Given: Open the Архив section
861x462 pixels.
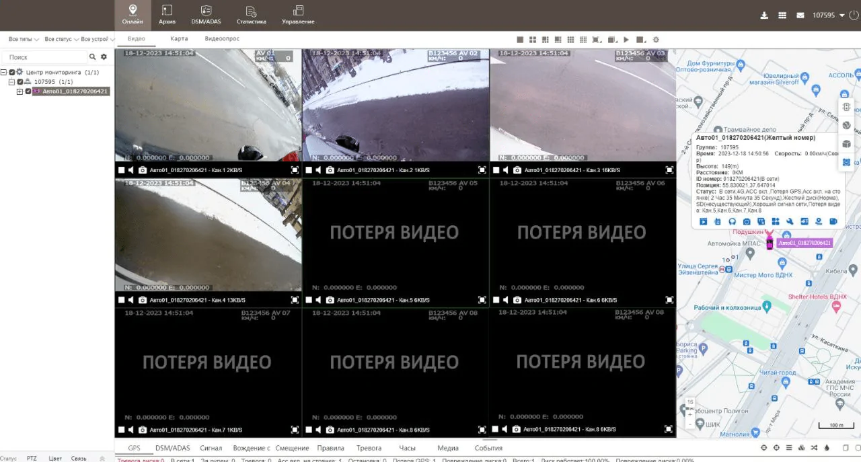Looking at the screenshot, I should [167, 15].
